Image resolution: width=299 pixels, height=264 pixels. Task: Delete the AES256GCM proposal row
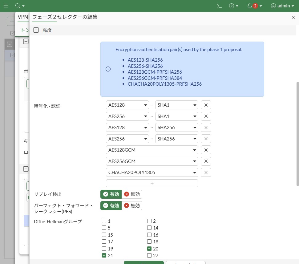click(206, 161)
